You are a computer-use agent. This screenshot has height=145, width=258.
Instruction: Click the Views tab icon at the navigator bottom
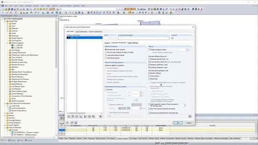[19, 141]
